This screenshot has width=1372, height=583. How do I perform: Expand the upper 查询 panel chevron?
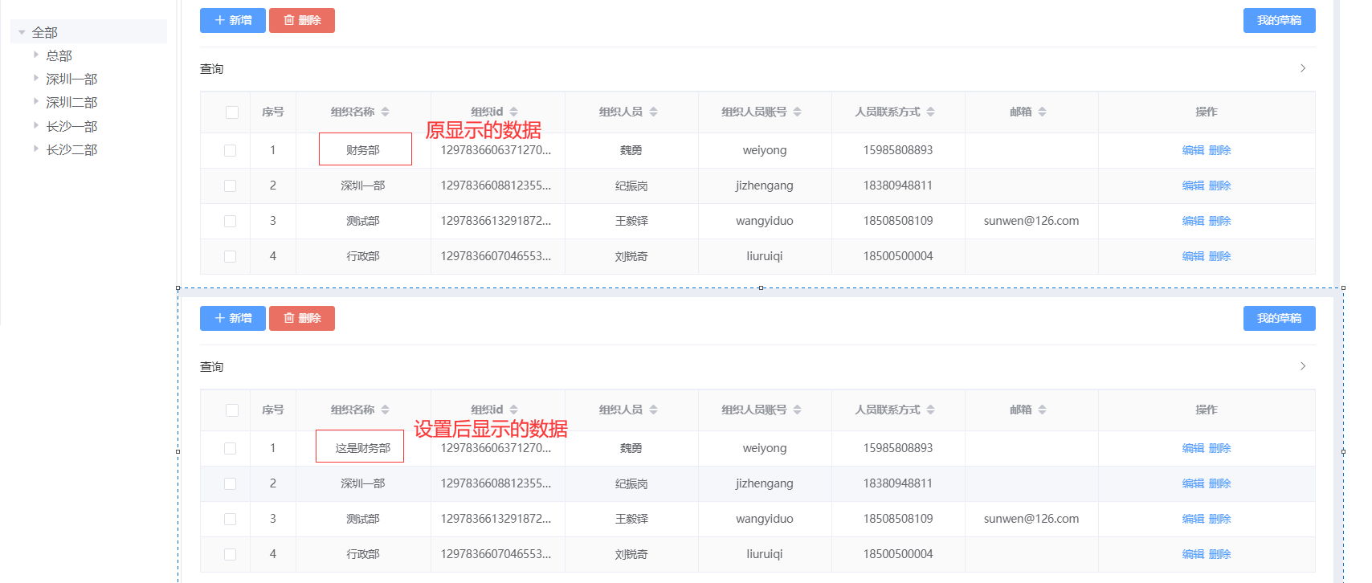coord(1302,68)
